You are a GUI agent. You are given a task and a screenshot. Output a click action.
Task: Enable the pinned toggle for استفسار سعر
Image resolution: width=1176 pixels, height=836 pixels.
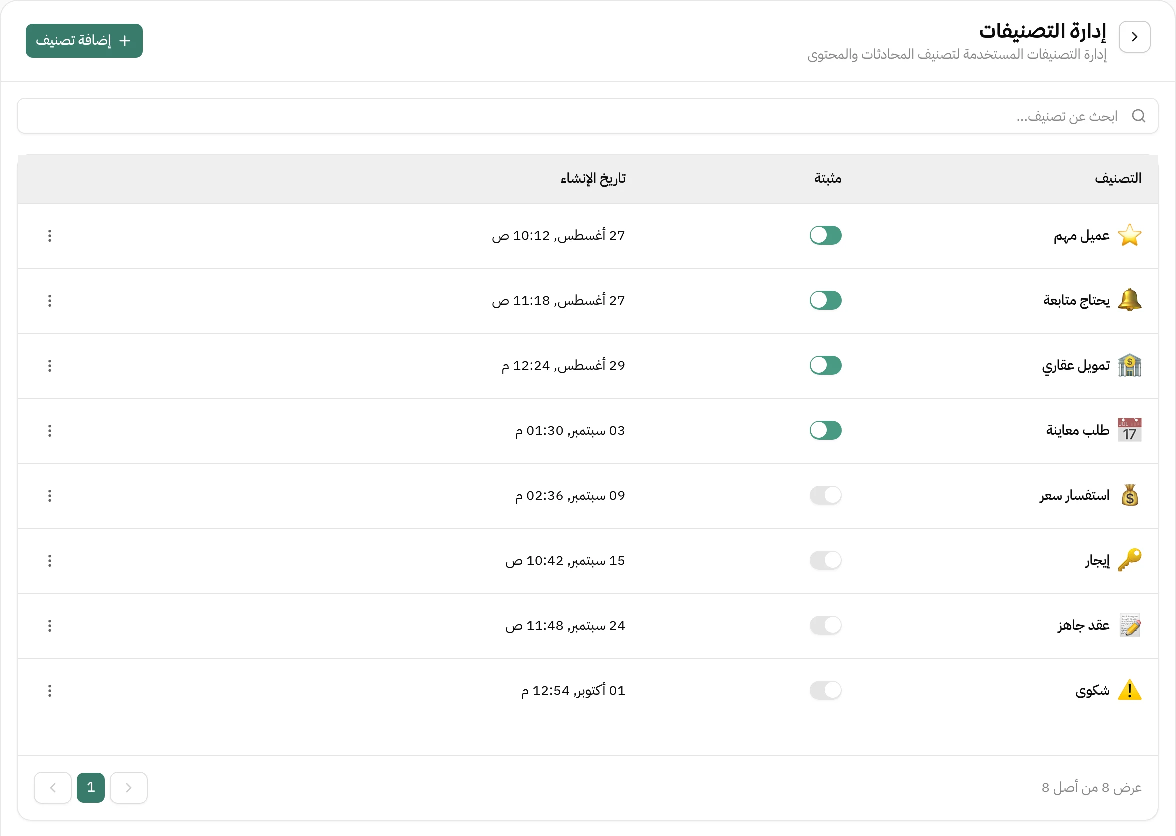[825, 495]
